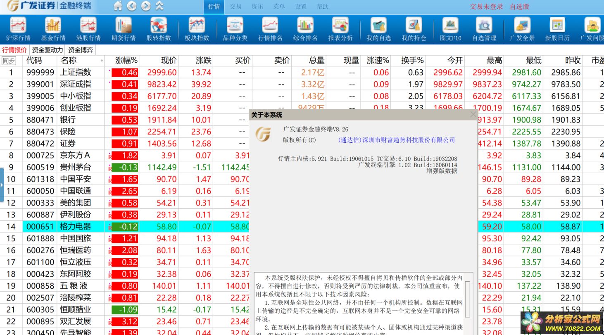This screenshot has height=335, width=604.
Task: Open 综合排名 comprehensive ranking icon
Action: click(x=305, y=29)
